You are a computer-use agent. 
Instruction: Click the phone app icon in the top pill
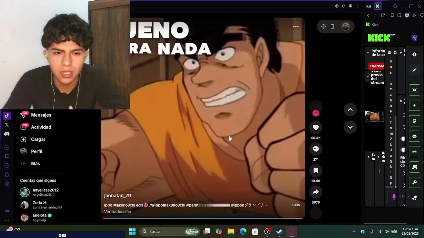click(x=332, y=26)
